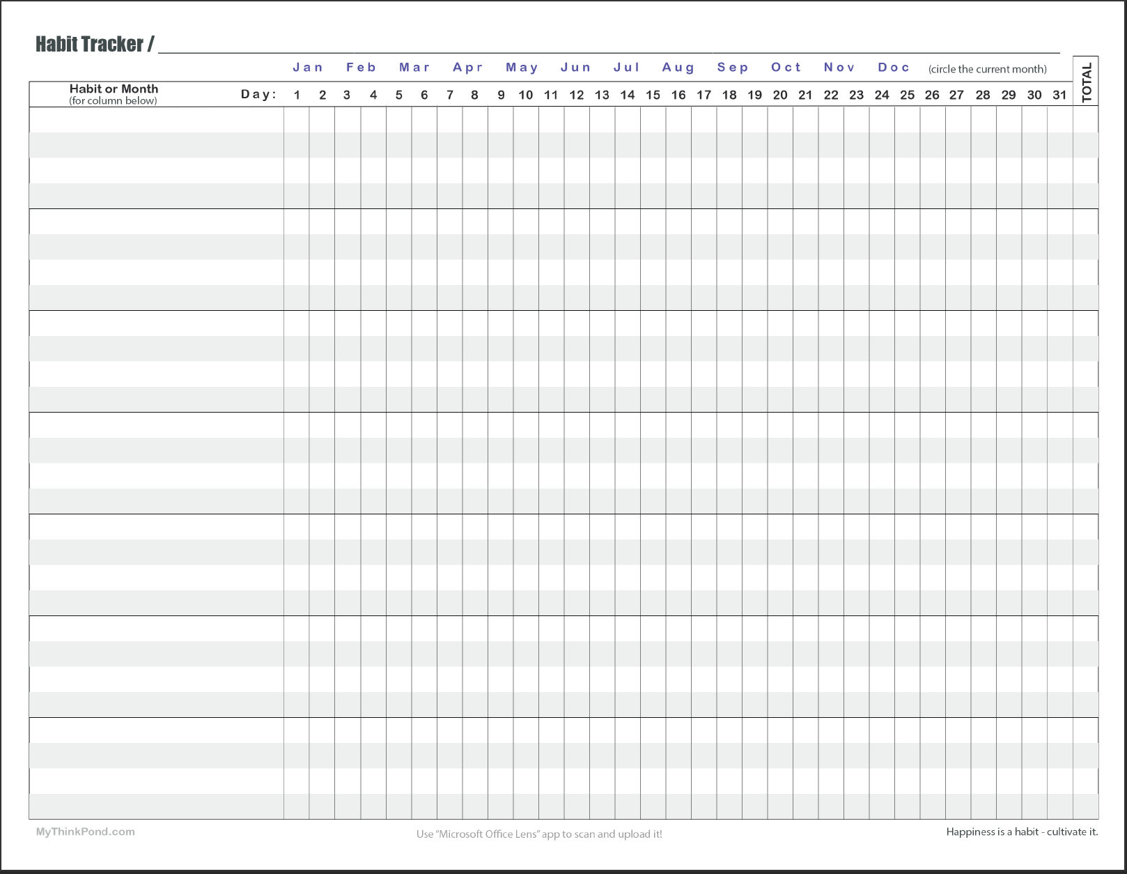Click the 'Happiness is a habit' footer quote
The image size is (1127, 874).
pyautogui.click(x=1022, y=831)
